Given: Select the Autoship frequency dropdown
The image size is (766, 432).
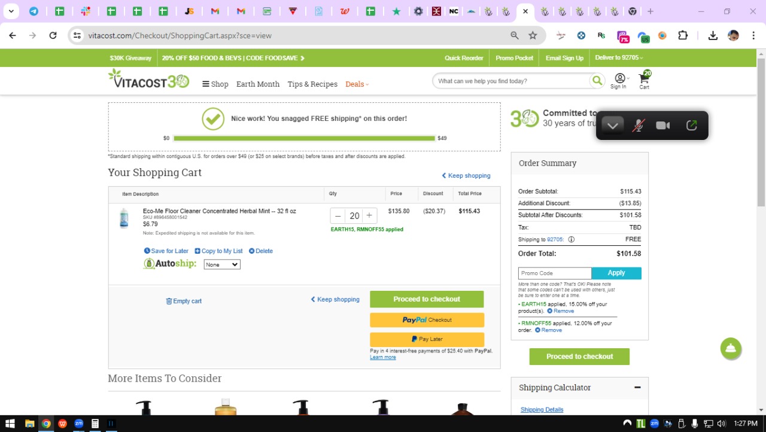Looking at the screenshot, I should [222, 264].
